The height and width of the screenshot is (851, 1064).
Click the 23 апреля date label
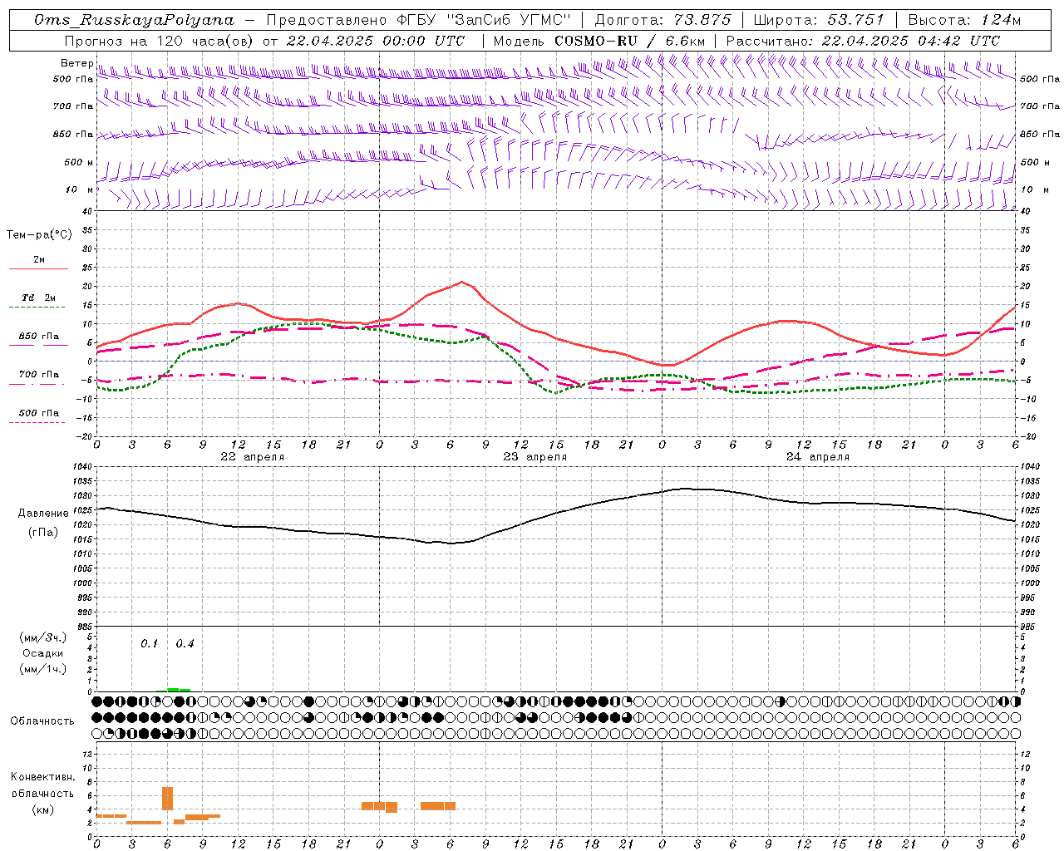click(534, 457)
